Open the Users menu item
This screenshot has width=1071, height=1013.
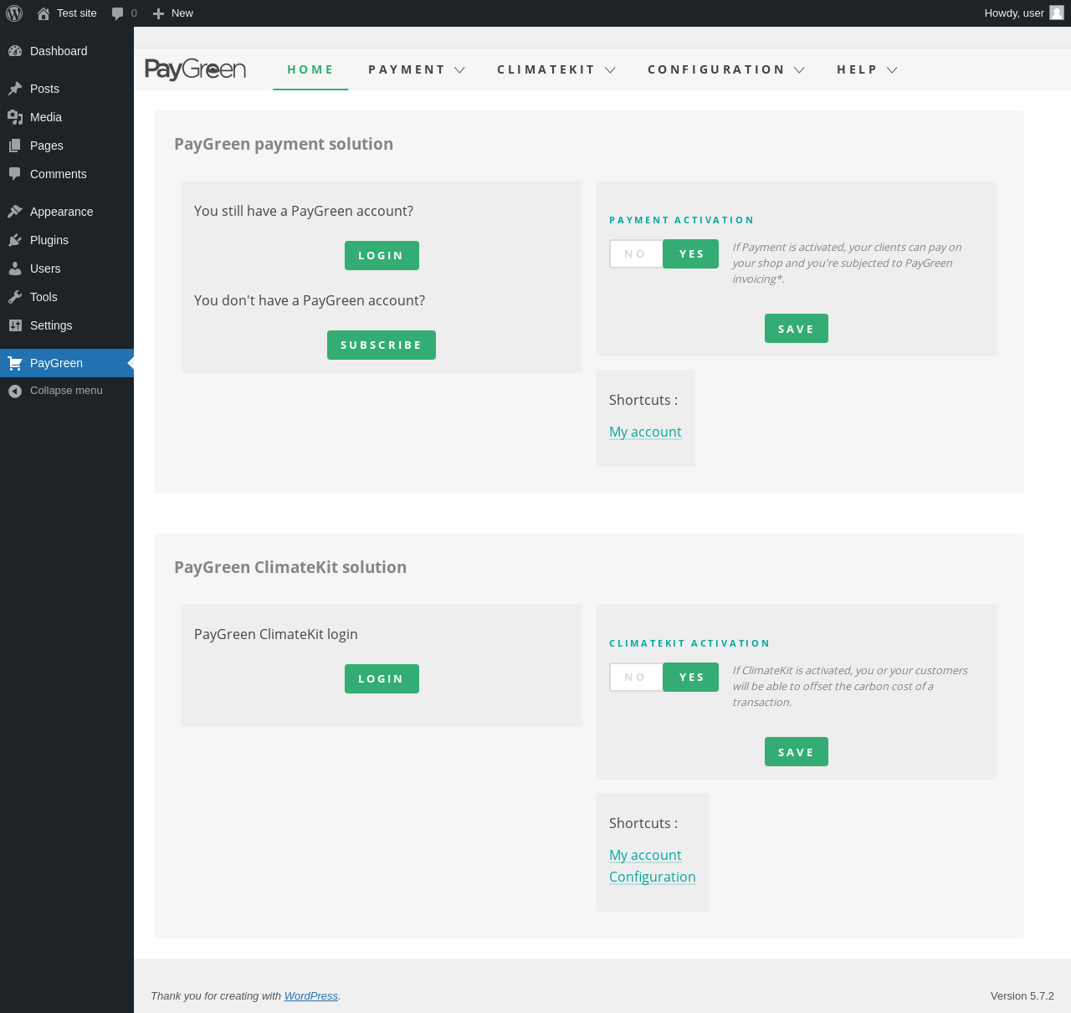point(67,269)
